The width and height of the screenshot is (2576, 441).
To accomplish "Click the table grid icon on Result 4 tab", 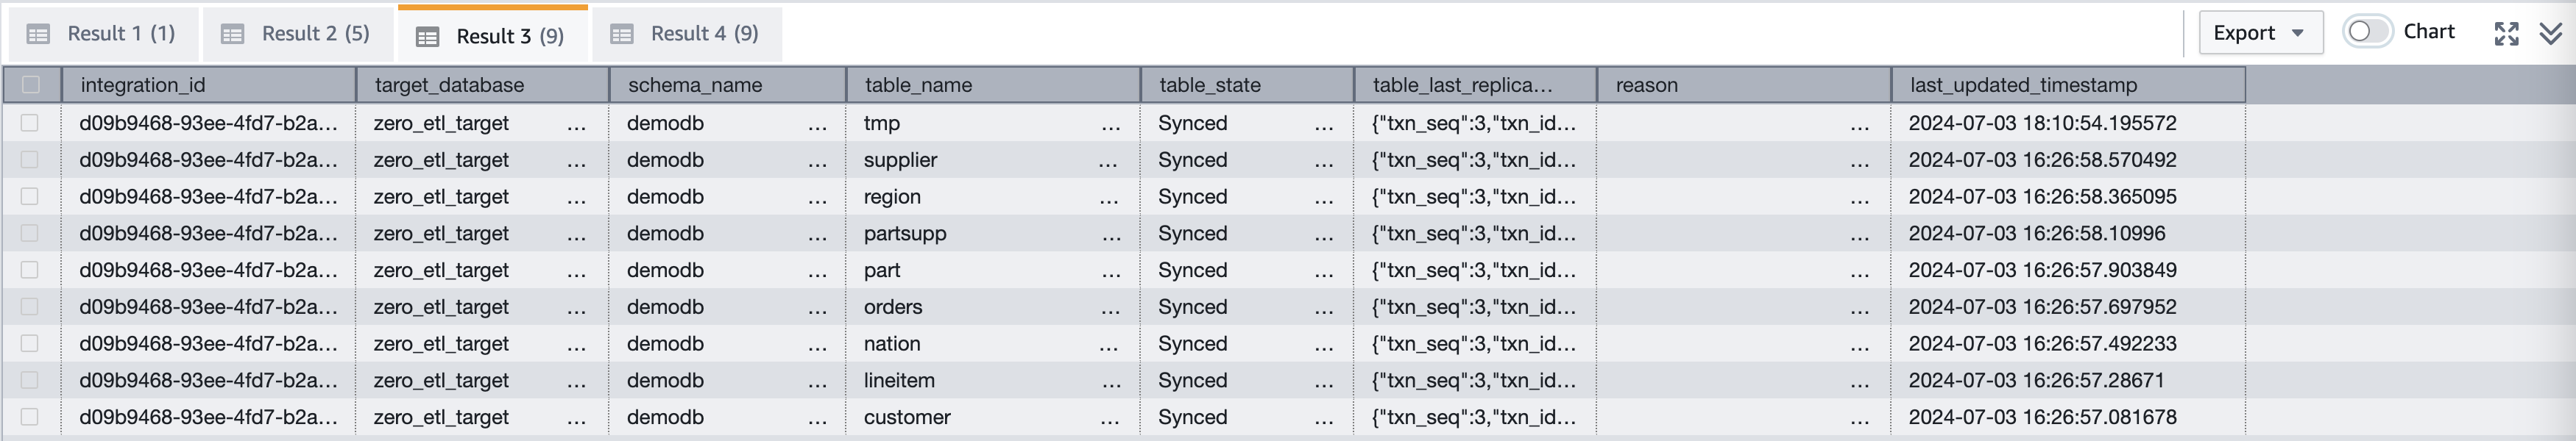I will tap(622, 33).
